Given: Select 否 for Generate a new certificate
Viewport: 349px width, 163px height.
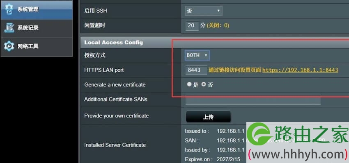Looking at the screenshot, I should click(x=204, y=84).
